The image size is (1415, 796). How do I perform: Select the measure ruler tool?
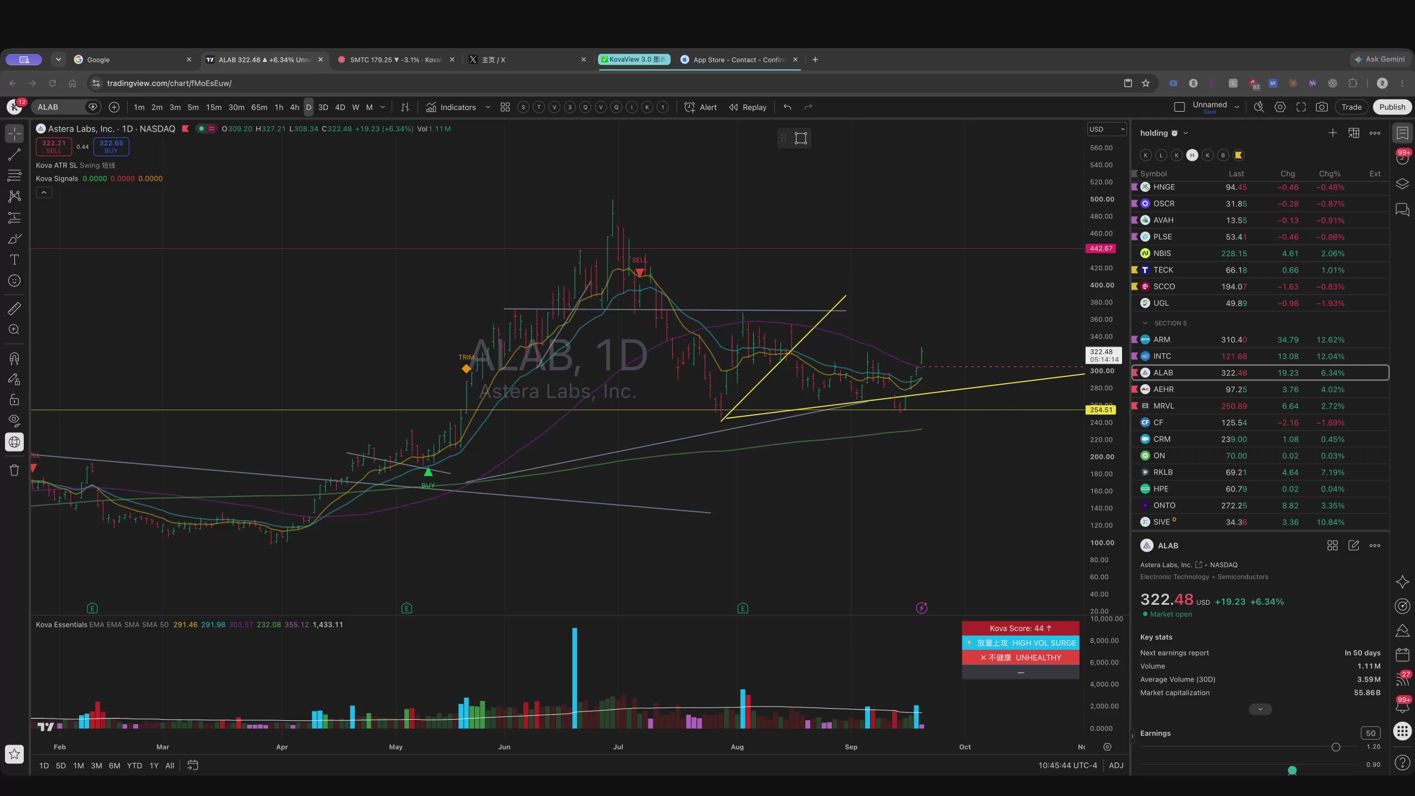(x=14, y=308)
